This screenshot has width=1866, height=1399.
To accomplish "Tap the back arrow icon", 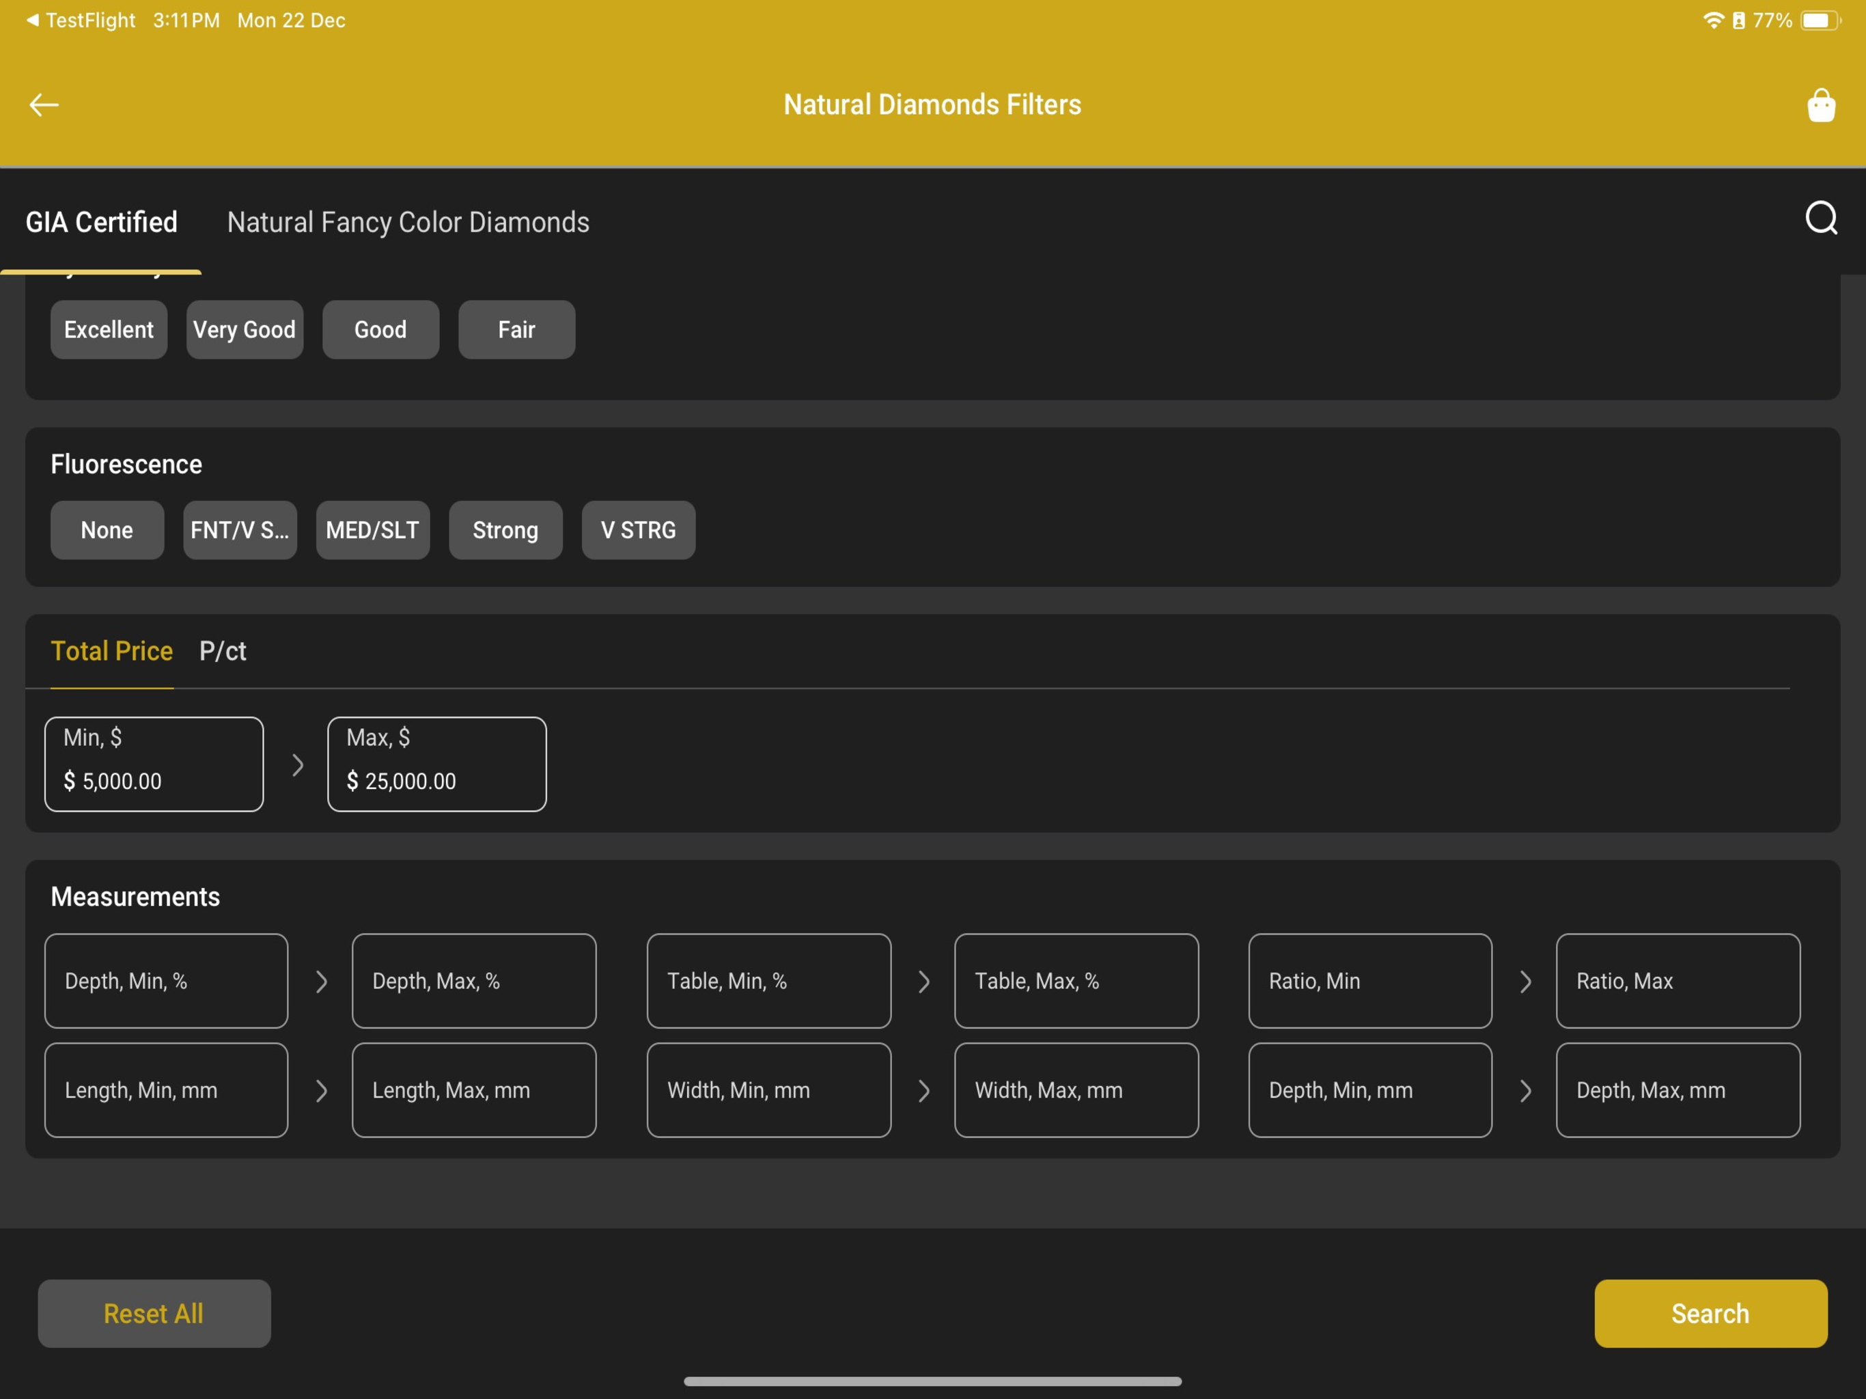I will pyautogui.click(x=44, y=105).
